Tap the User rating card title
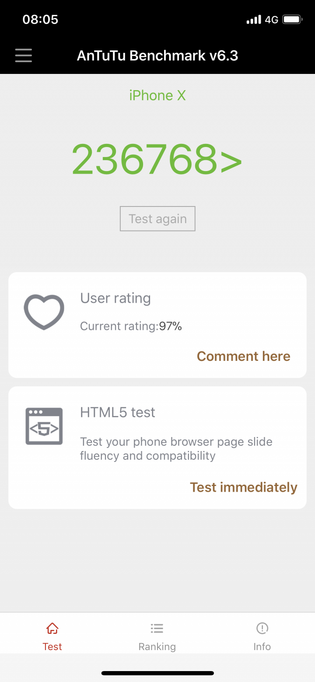 115,298
